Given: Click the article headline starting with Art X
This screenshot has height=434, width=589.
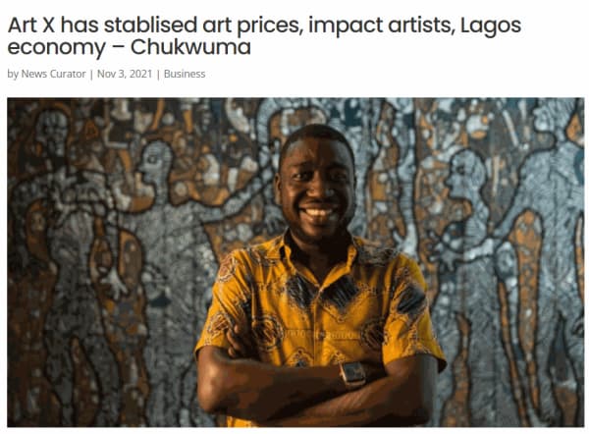Looking at the screenshot, I should tap(264, 36).
